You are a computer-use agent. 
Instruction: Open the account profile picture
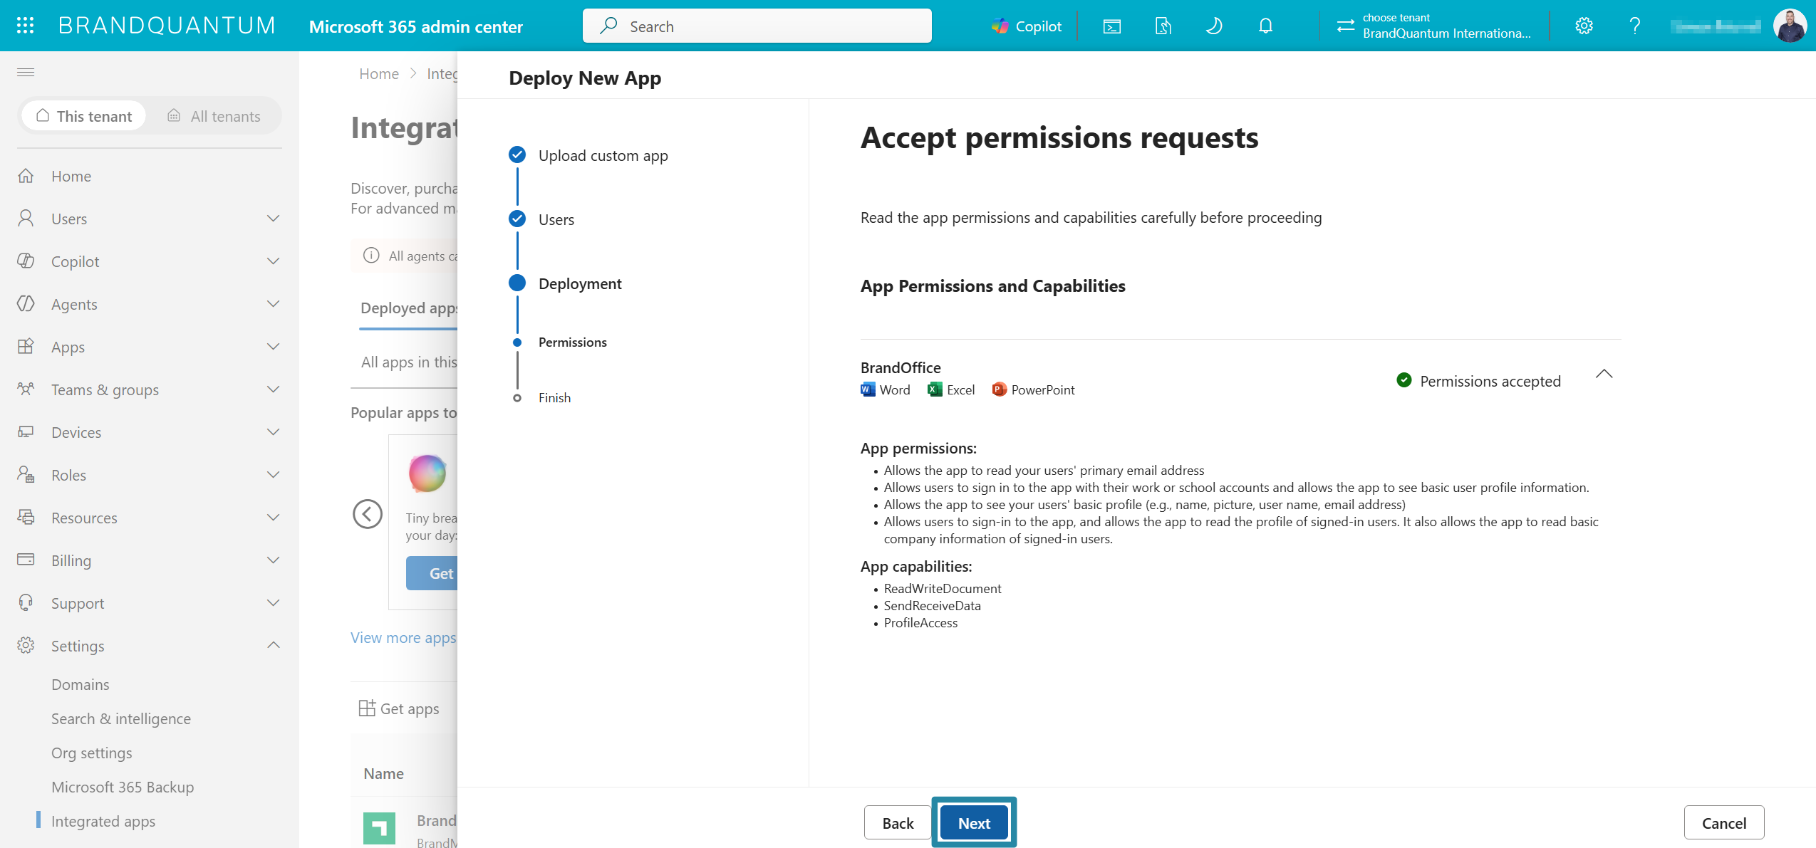tap(1790, 26)
